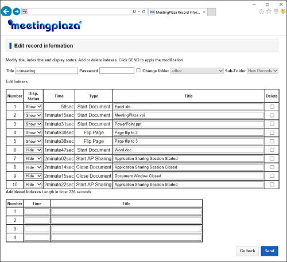This screenshot has height=262, width=287.
Task: Click the smiley feedback icon
Action: [x=283, y=11]
